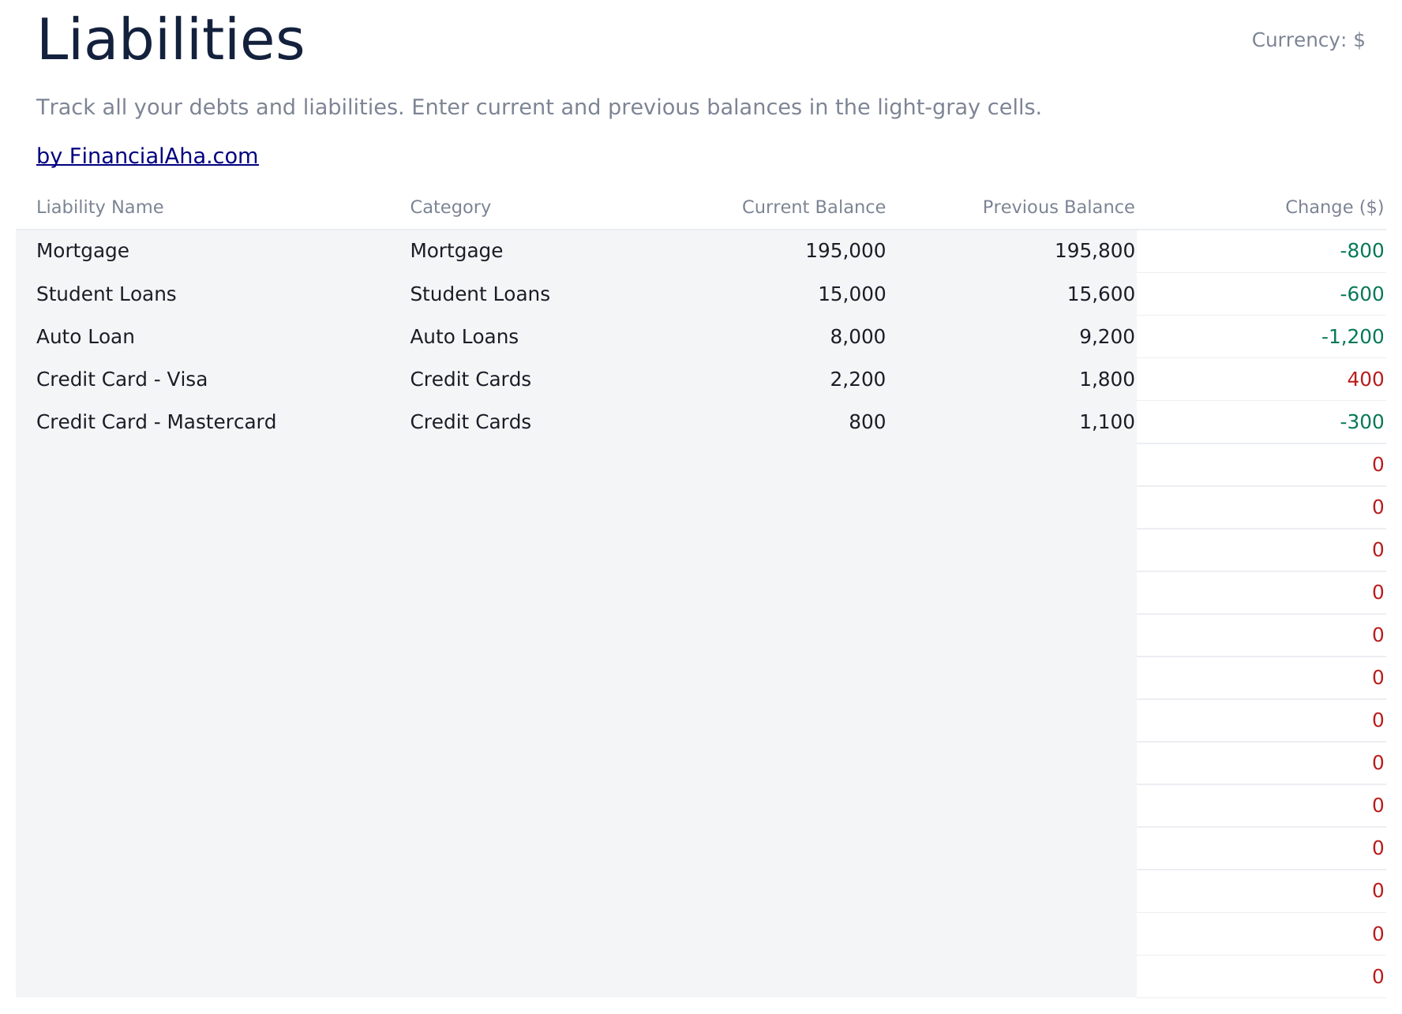Image resolution: width=1402 pixels, height=1014 pixels.
Task: Click the Previous Balance column header
Action: coord(1058,207)
